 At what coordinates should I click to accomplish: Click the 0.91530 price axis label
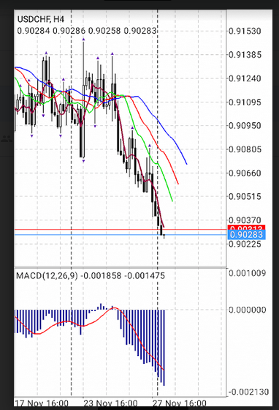(x=245, y=31)
